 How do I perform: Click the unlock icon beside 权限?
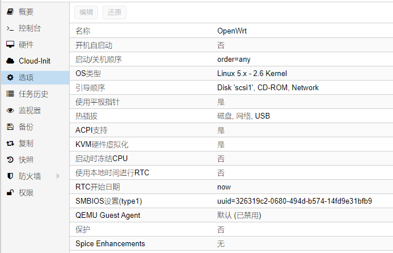coord(10,192)
